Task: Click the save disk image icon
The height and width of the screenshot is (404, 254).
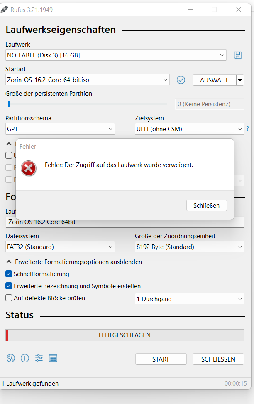Action: pos(237,55)
